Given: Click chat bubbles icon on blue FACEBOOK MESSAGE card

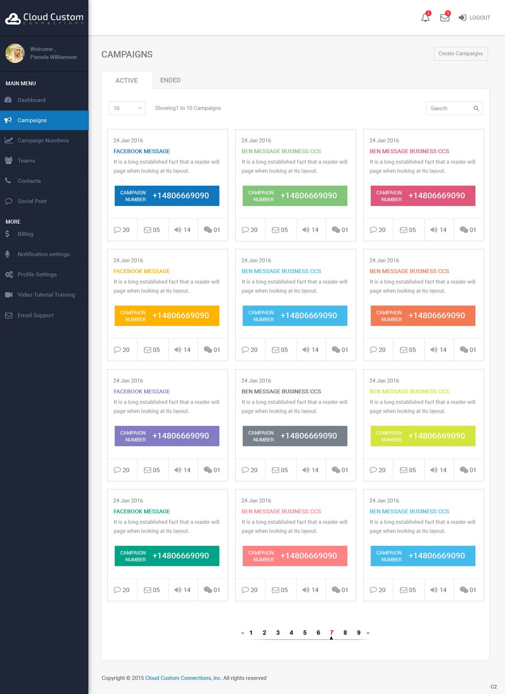Looking at the screenshot, I should click(x=208, y=230).
